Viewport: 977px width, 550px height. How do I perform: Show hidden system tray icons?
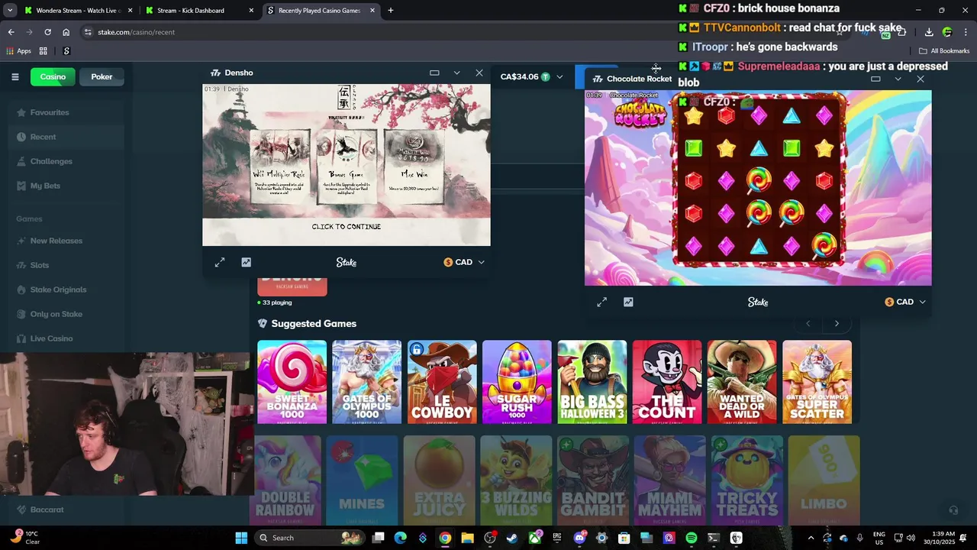pos(811,538)
